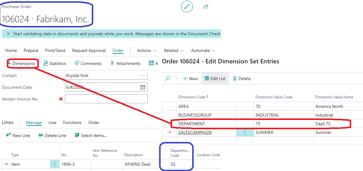Click the search magnifier in Dimension Set Entries
Image resolution: width=363 pixels, height=171 pixels.
coord(168,79)
